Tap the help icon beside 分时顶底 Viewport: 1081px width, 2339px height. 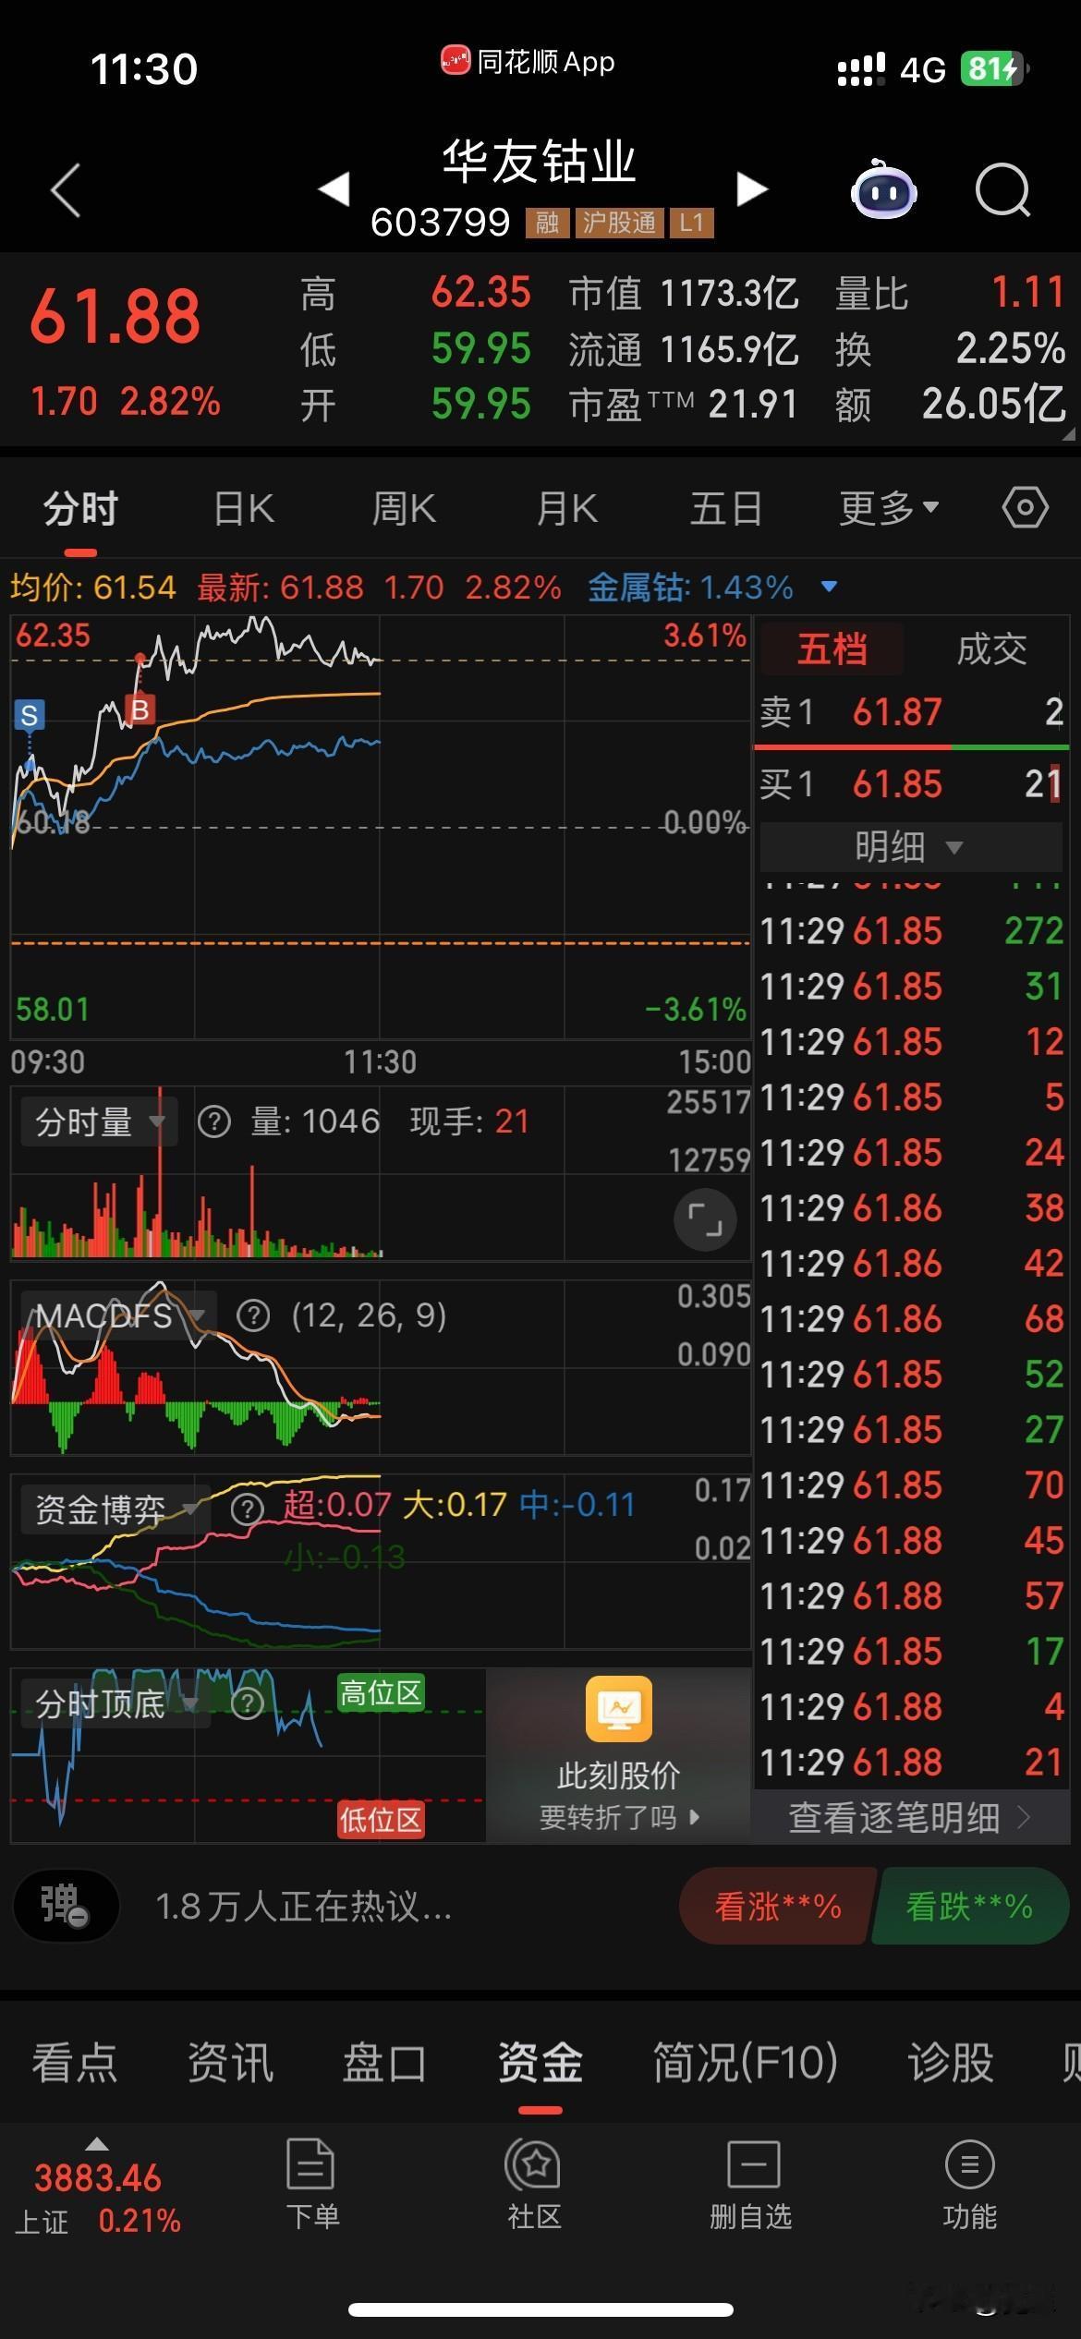point(246,1703)
